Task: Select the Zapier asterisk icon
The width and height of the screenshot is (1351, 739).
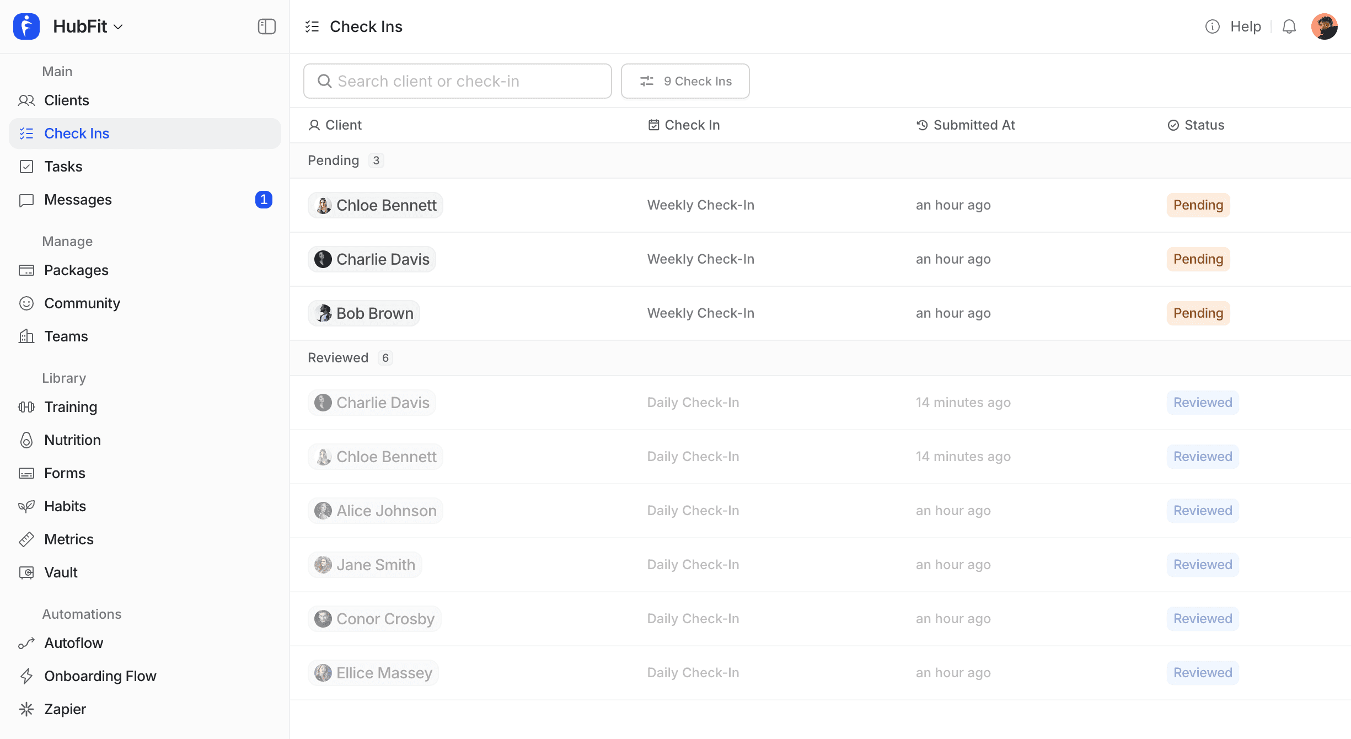Action: (26, 709)
